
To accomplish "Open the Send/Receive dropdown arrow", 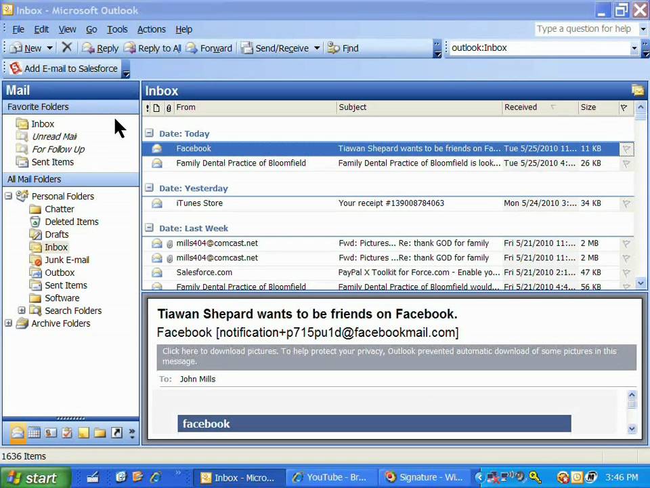I will click(317, 48).
